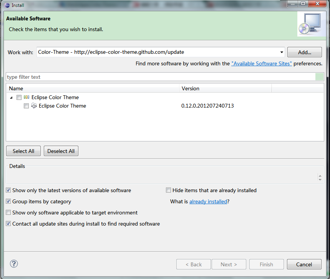Close the Install dialog window
330x279 pixels.
point(318,3)
